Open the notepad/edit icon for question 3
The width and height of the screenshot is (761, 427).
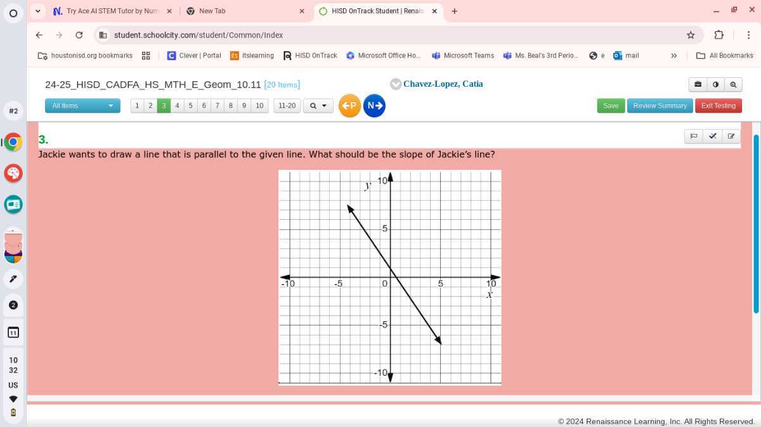point(731,136)
